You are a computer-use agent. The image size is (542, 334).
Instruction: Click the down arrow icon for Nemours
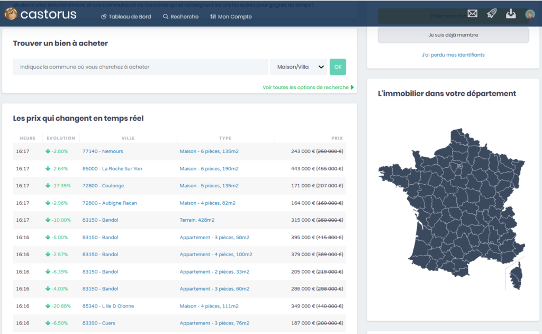pos(48,151)
